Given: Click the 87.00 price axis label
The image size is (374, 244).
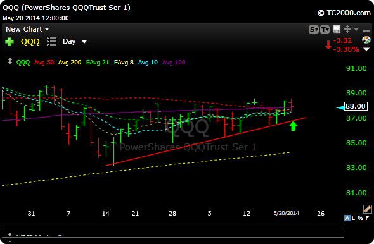Looking at the screenshot, I should (356, 118).
